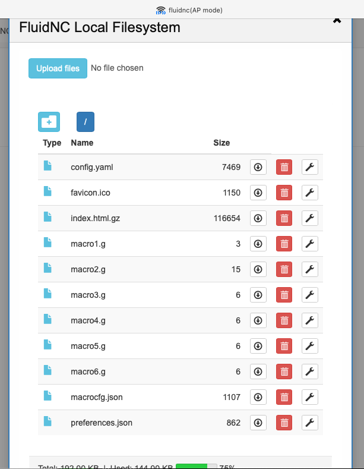The height and width of the screenshot is (469, 364).
Task: Delete macro5.g file
Action: (284, 346)
